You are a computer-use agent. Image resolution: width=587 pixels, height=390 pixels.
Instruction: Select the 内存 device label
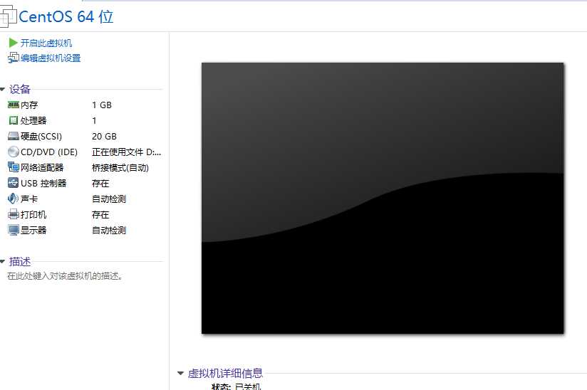[x=29, y=105]
